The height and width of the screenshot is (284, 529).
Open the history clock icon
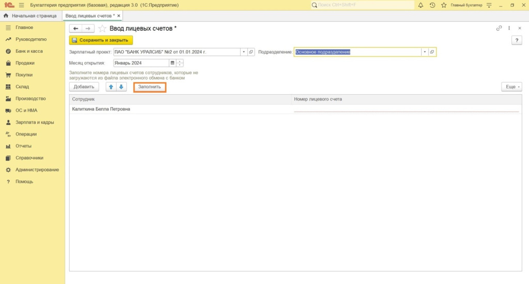(x=432, y=5)
